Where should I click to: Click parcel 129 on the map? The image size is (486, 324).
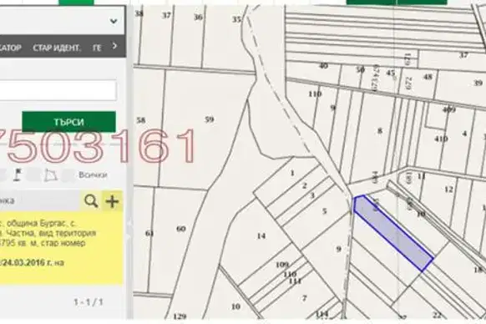180,316
